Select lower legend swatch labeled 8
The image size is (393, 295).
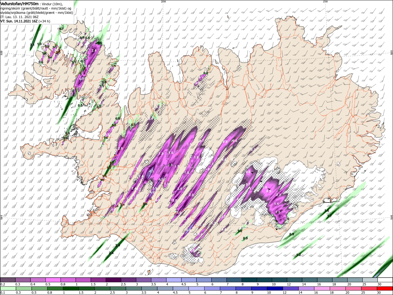pos(243,289)
